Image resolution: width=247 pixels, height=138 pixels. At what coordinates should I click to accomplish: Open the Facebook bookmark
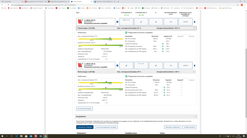[82, 8]
